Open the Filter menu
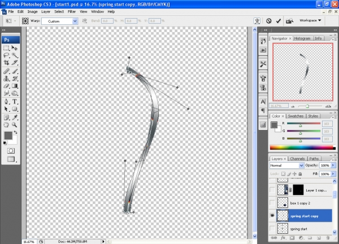 pyautogui.click(x=72, y=12)
